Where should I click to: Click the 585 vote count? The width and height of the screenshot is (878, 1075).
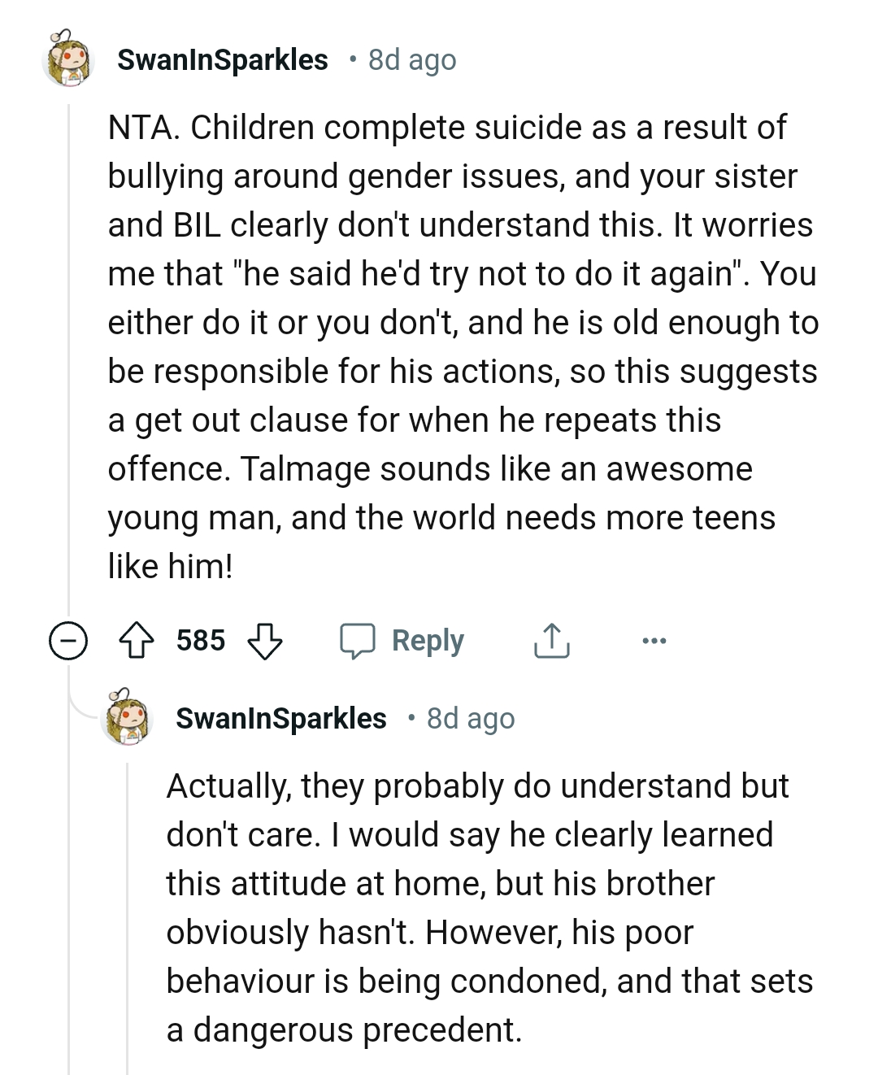[201, 641]
